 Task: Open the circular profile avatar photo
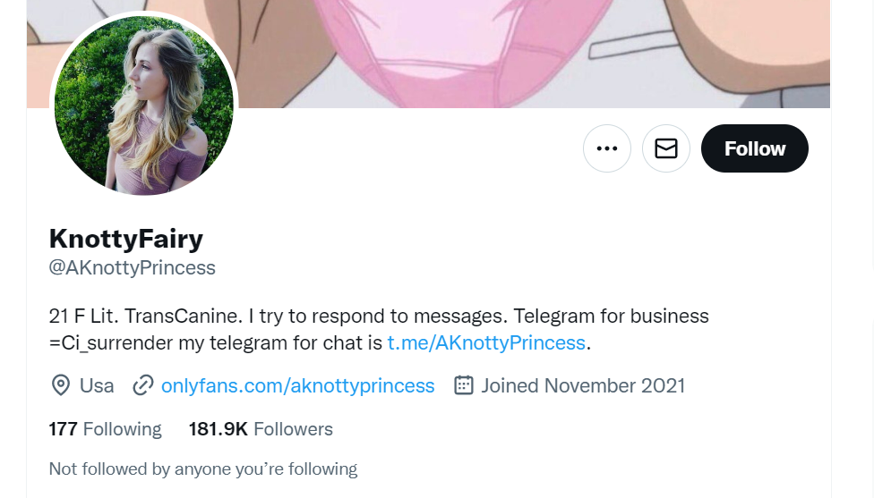click(x=144, y=105)
